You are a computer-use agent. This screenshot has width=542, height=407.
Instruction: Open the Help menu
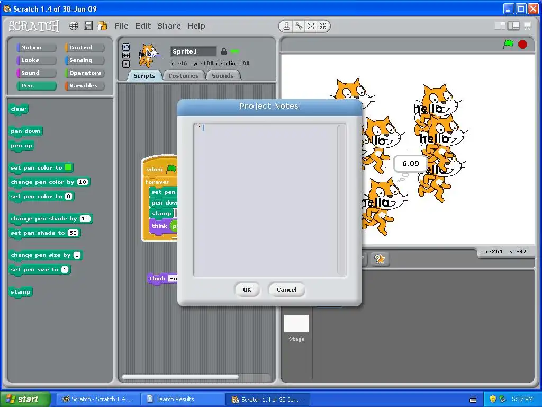coord(196,26)
